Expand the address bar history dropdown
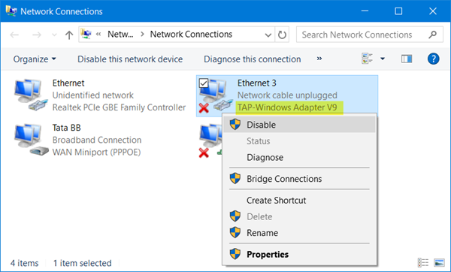Viewport: 451px width, 272px height. click(x=268, y=35)
